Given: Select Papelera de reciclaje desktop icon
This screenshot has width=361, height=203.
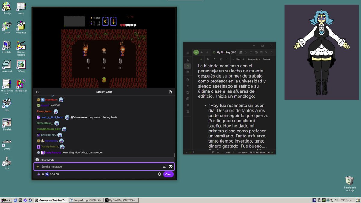Looking at the screenshot, I should (350, 184).
